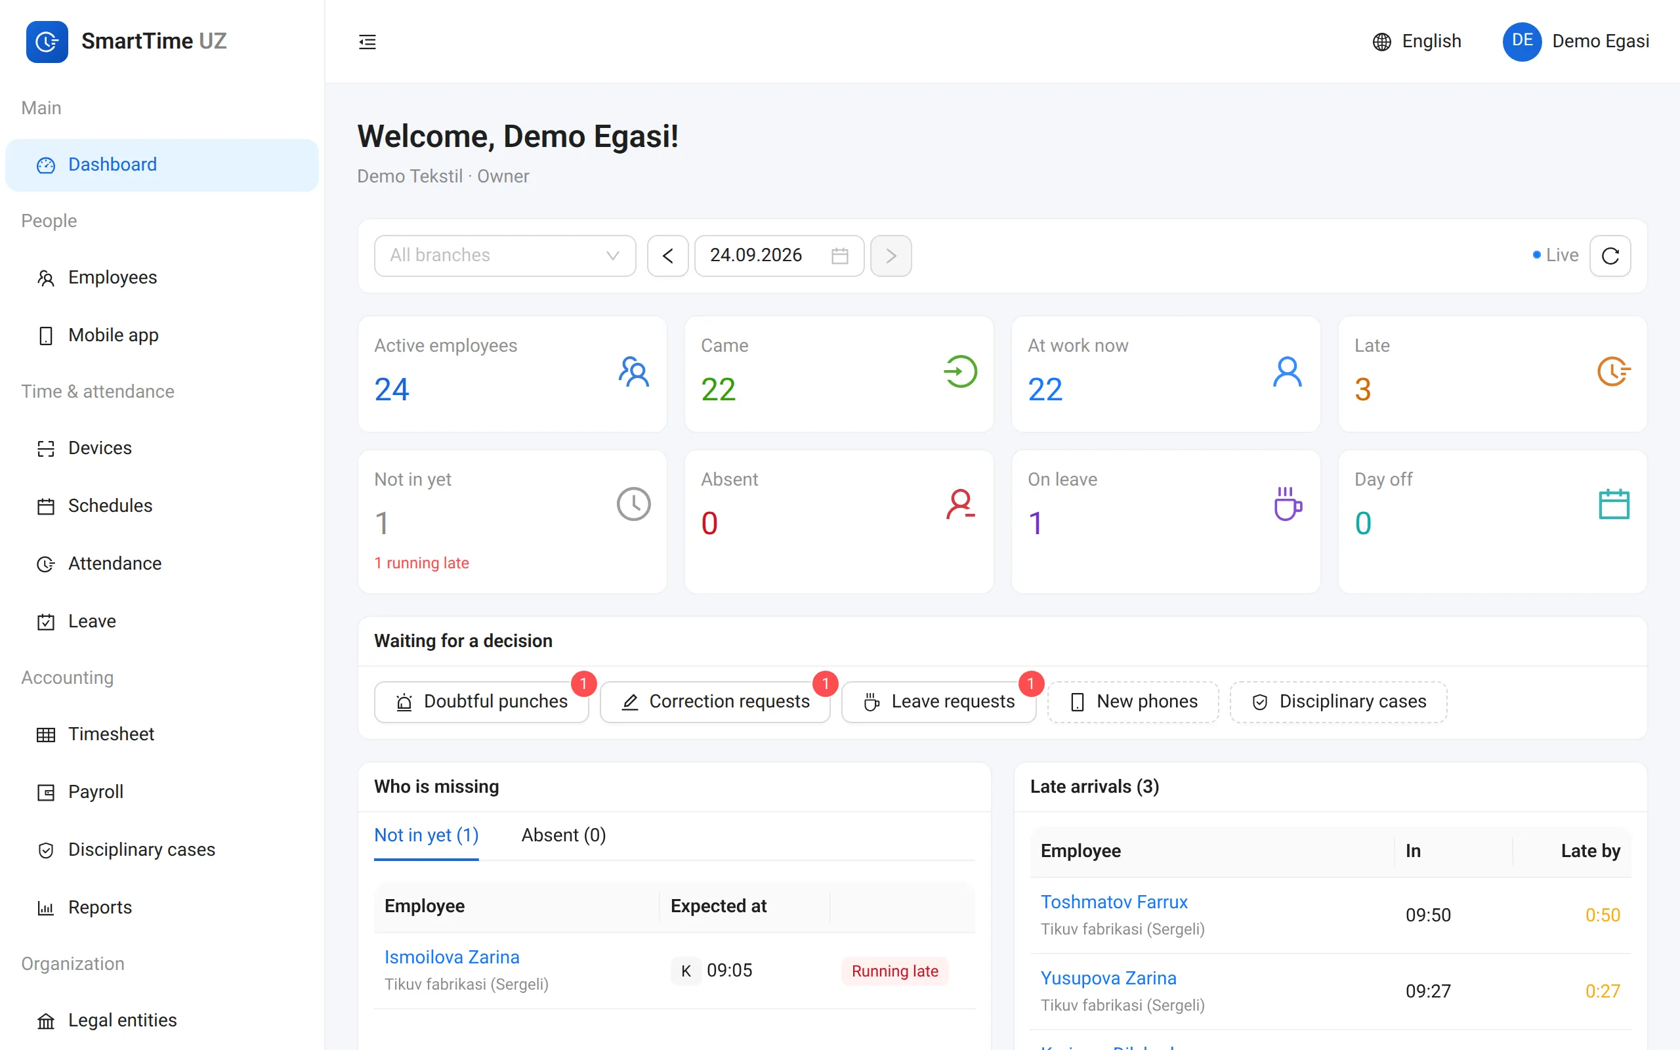The height and width of the screenshot is (1050, 1680).
Task: Open Legal entities in the sidebar
Action: 161,1020
